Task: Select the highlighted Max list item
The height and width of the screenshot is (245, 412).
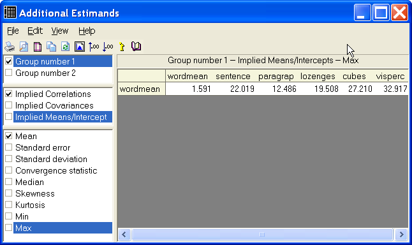Action: click(x=63, y=228)
